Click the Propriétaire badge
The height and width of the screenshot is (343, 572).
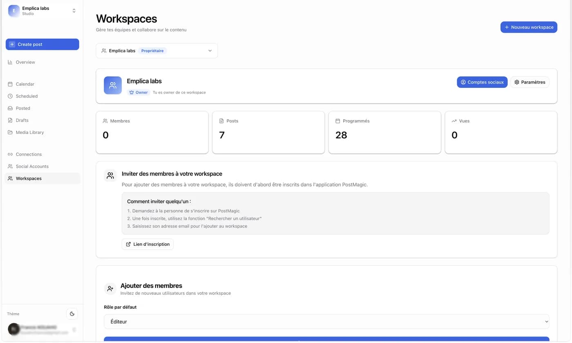click(x=152, y=51)
